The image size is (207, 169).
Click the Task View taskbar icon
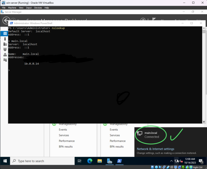click(79, 161)
